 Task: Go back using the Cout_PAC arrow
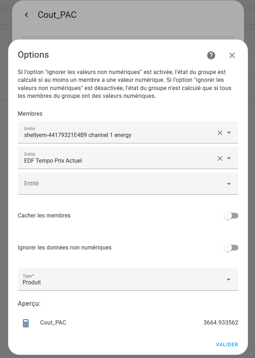pyautogui.click(x=26, y=15)
